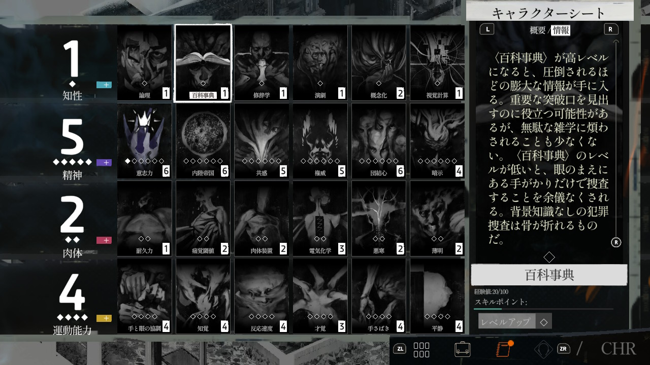Click the description scrollbar R handle
The height and width of the screenshot is (365, 650).
[x=616, y=242]
